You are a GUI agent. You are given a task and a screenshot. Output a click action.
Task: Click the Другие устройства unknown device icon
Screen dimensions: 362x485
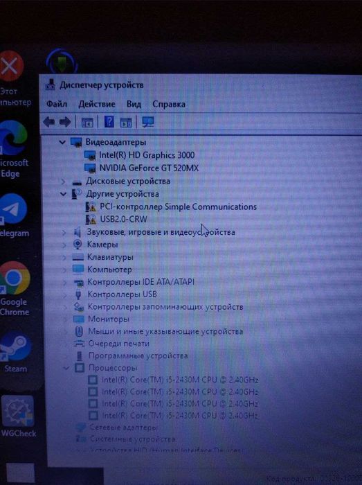tap(77, 194)
